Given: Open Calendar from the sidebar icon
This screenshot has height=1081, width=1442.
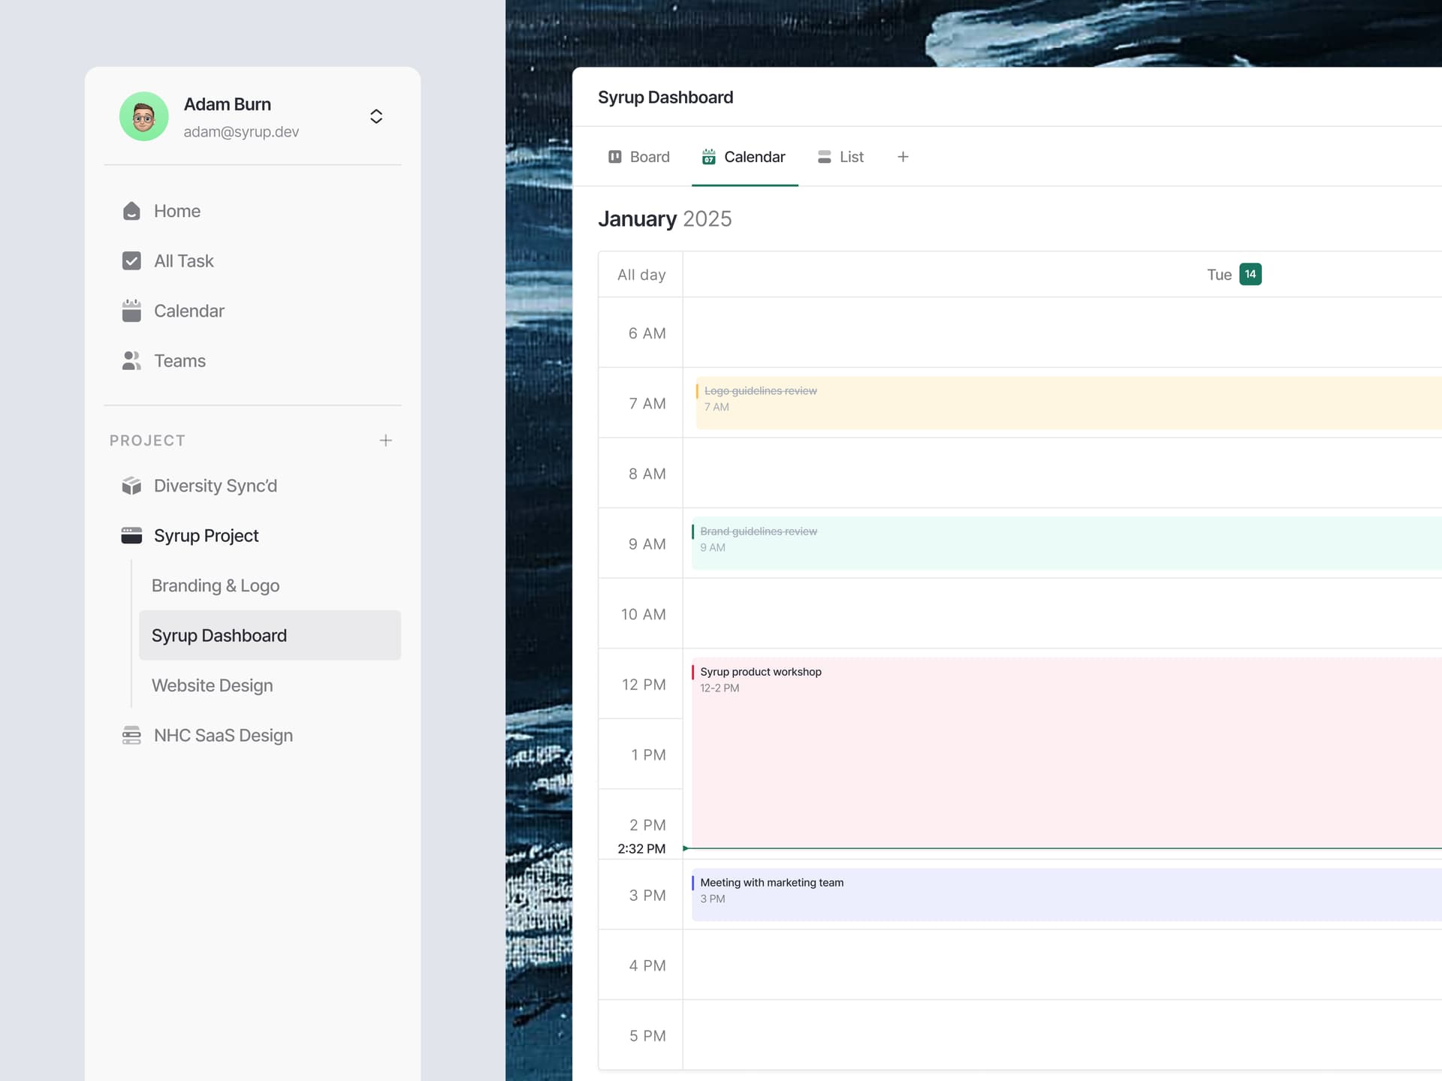Looking at the screenshot, I should (131, 311).
